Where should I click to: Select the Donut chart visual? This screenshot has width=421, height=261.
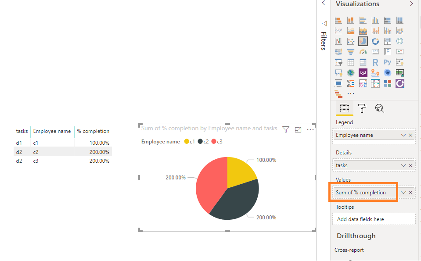(x=375, y=41)
